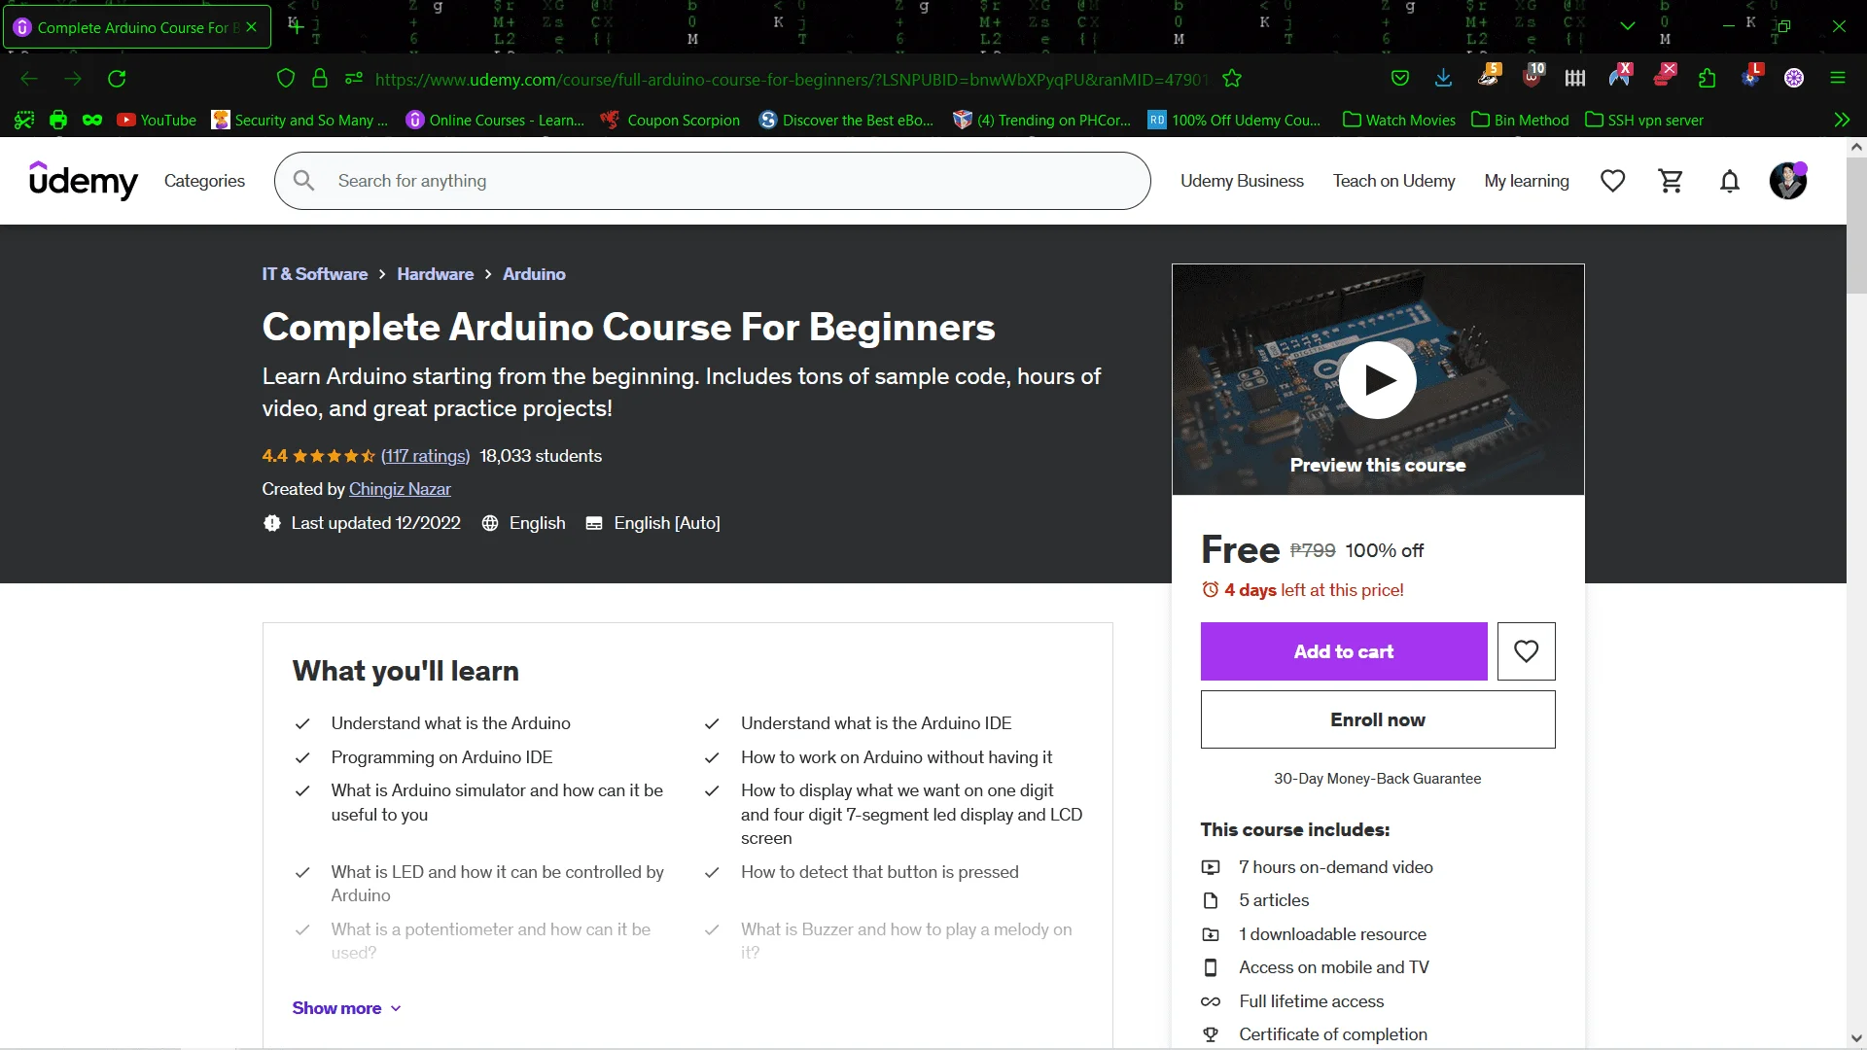The width and height of the screenshot is (1867, 1050).
Task: Open the wishlist heart icon in header
Action: click(1612, 181)
